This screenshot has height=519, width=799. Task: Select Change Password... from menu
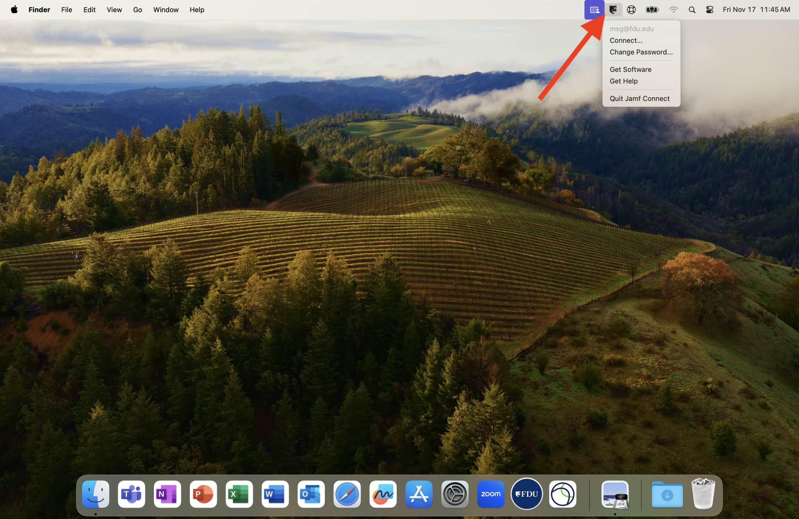pos(641,52)
